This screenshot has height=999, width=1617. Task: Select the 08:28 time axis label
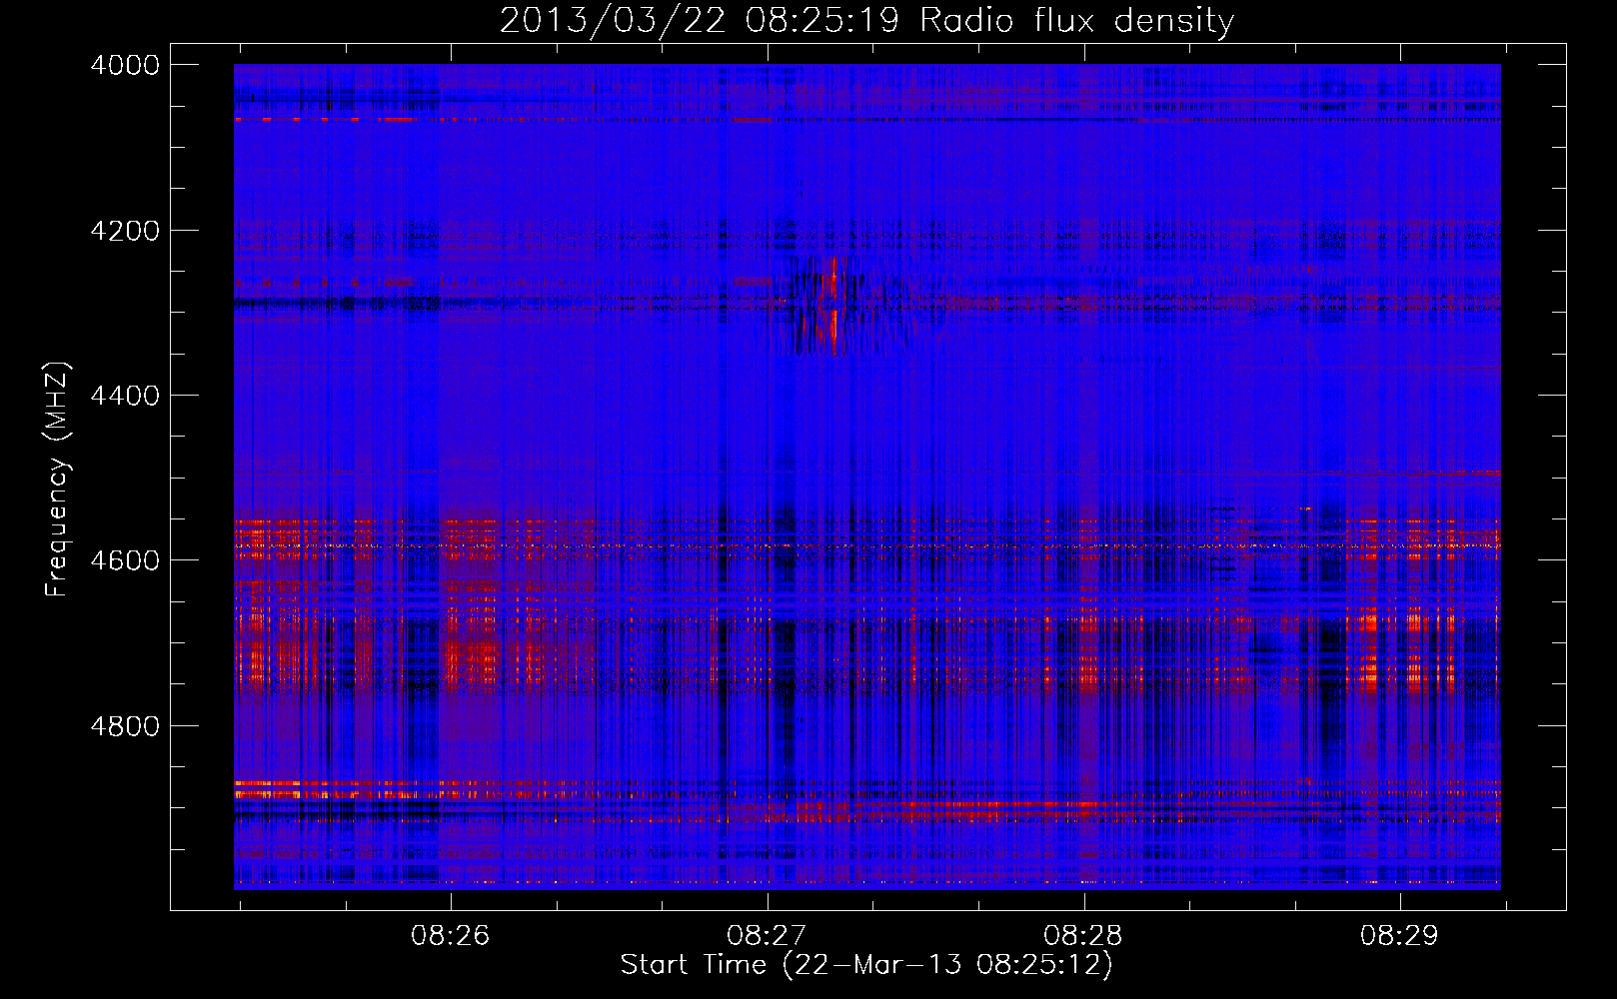[1083, 936]
